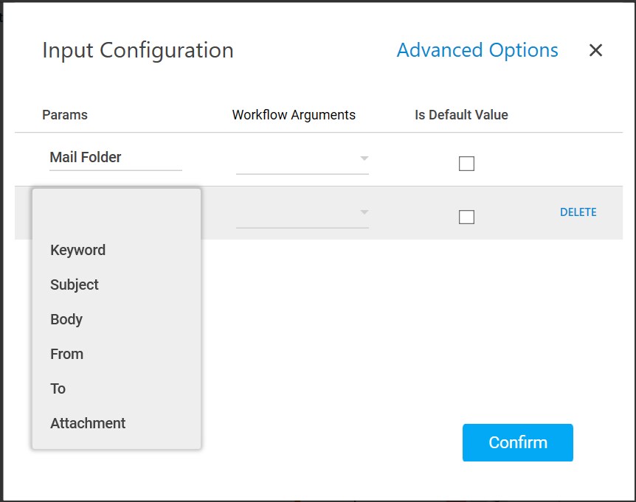The width and height of the screenshot is (636, 502).
Task: Click the Workflow Arguments column header
Action: [x=294, y=115]
